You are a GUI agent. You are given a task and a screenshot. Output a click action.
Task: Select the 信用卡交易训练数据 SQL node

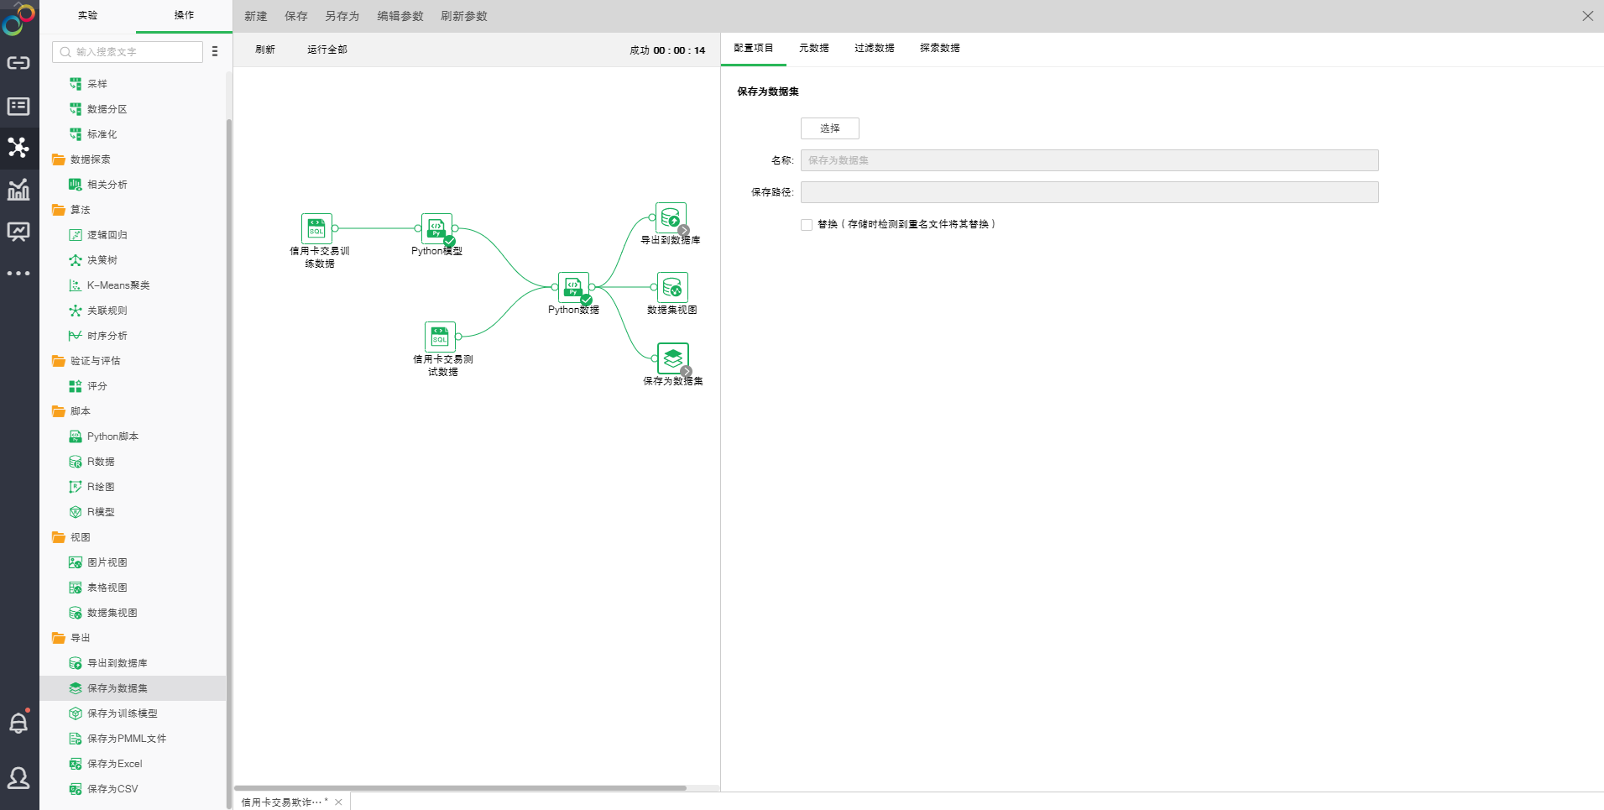pyautogui.click(x=316, y=228)
